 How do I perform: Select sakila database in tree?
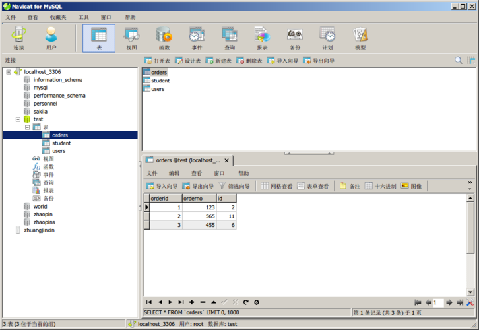pyautogui.click(x=40, y=112)
